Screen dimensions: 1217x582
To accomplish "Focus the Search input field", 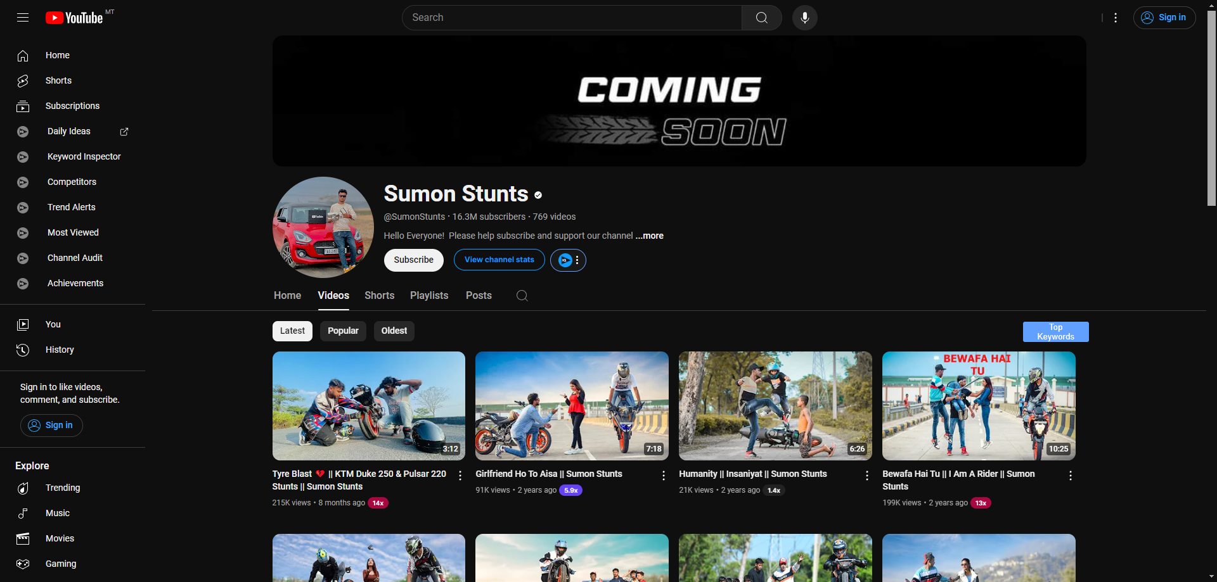I will click(572, 18).
